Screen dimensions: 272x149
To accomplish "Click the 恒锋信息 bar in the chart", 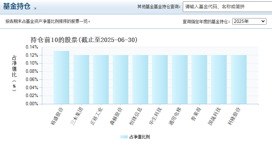I will (x=140, y=80).
